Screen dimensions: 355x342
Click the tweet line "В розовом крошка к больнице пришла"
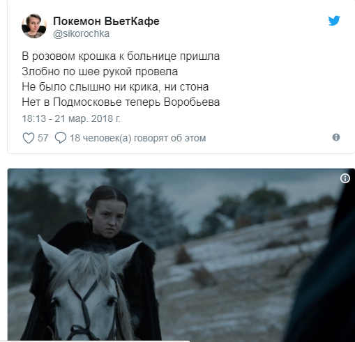[121, 56]
